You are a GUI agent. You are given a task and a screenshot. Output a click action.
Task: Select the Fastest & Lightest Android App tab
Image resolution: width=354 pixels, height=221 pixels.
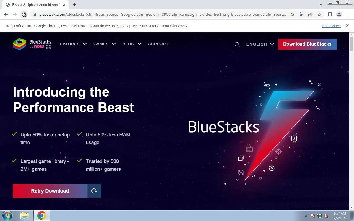[x=35, y=5]
